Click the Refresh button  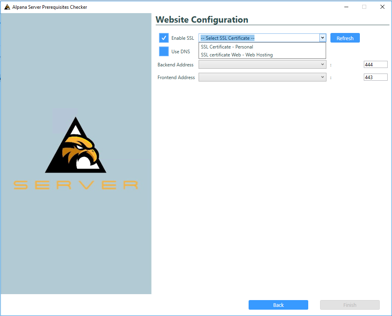point(345,38)
